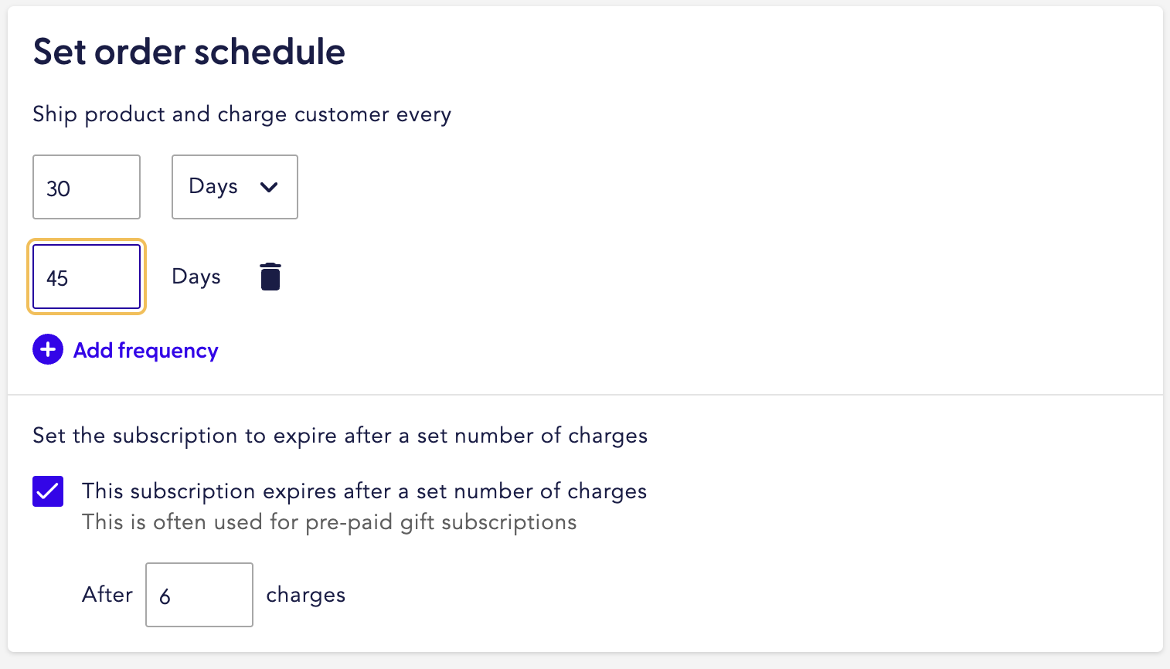Screen dimensions: 1170x669
Task: Click the text This subscription expires after charges
Action: tap(364, 491)
